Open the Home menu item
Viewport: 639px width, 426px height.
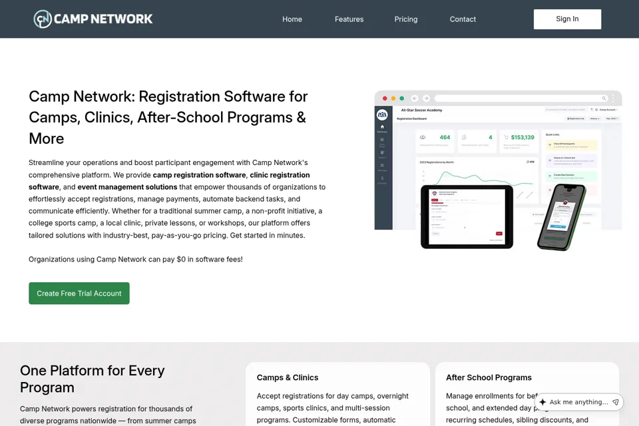[x=292, y=19]
